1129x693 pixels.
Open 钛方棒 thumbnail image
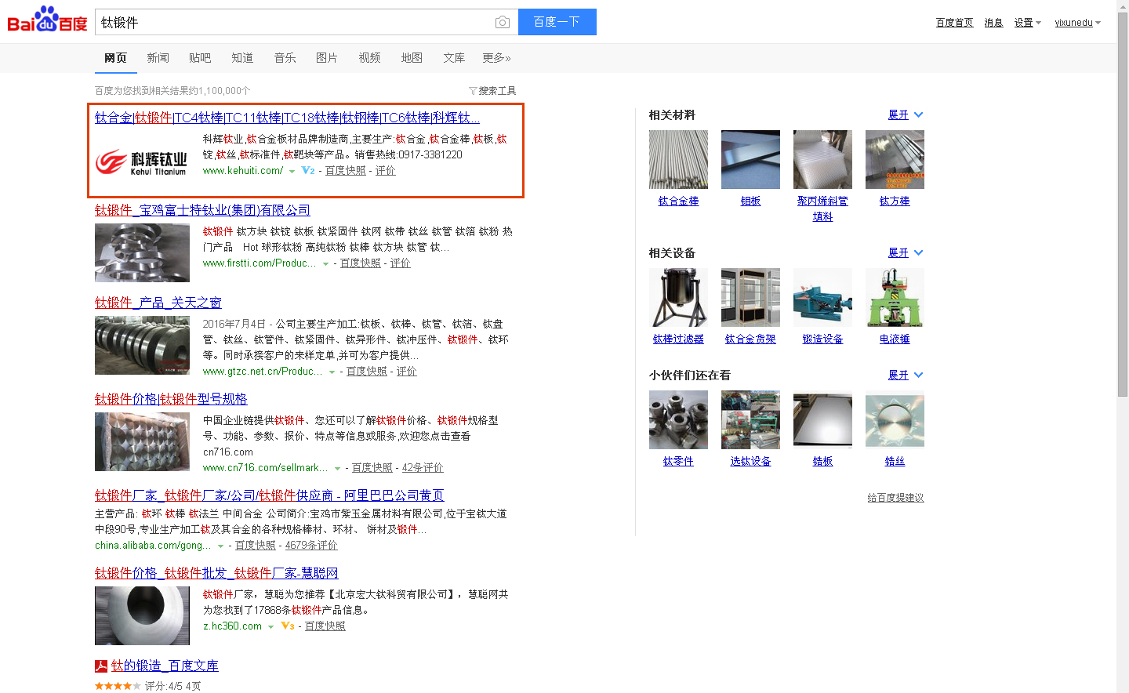pos(895,160)
